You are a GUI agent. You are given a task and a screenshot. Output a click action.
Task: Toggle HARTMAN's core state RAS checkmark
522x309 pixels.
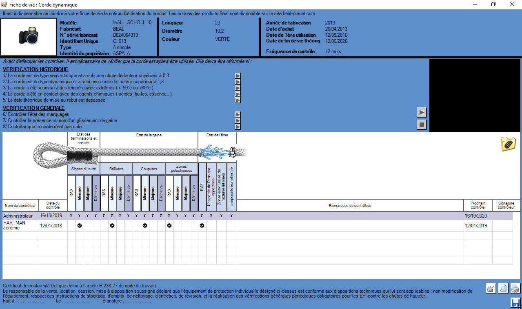tap(202, 225)
